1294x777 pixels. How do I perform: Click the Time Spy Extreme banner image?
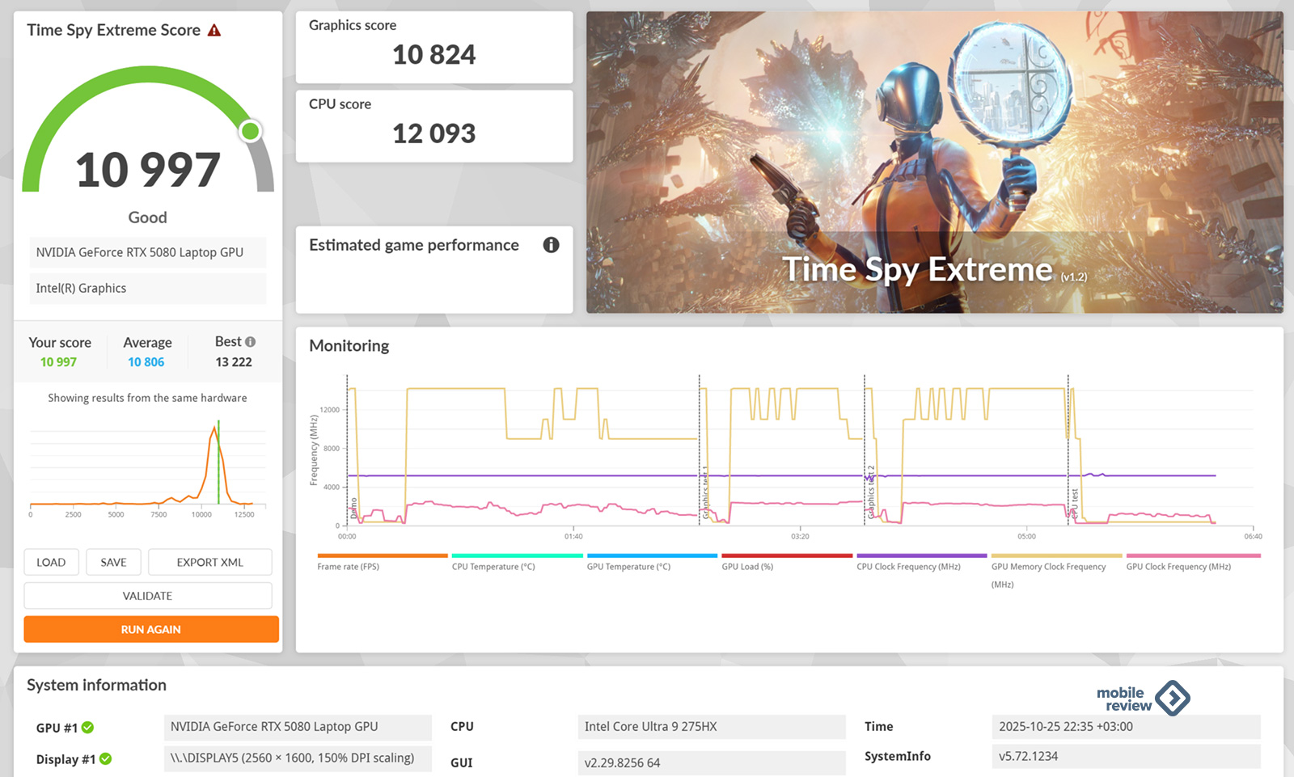pos(934,162)
